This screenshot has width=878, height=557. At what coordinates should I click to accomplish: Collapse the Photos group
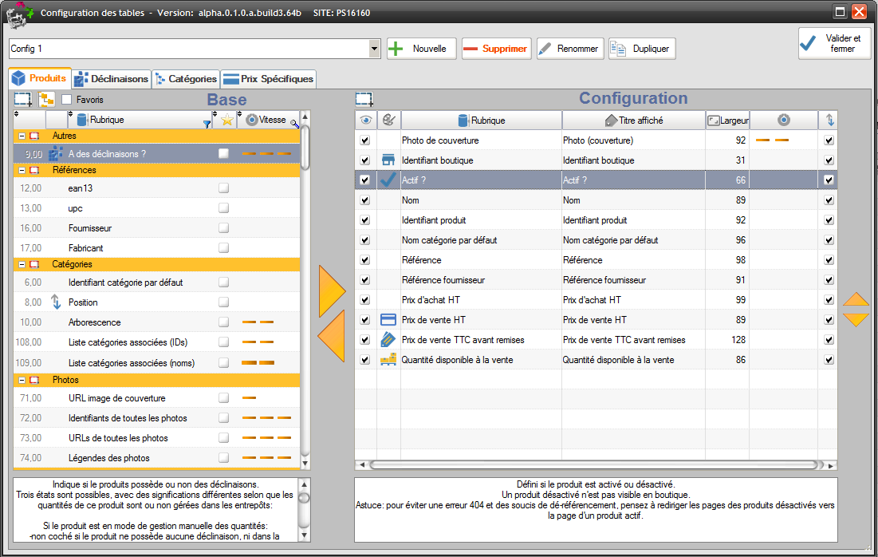(22, 380)
